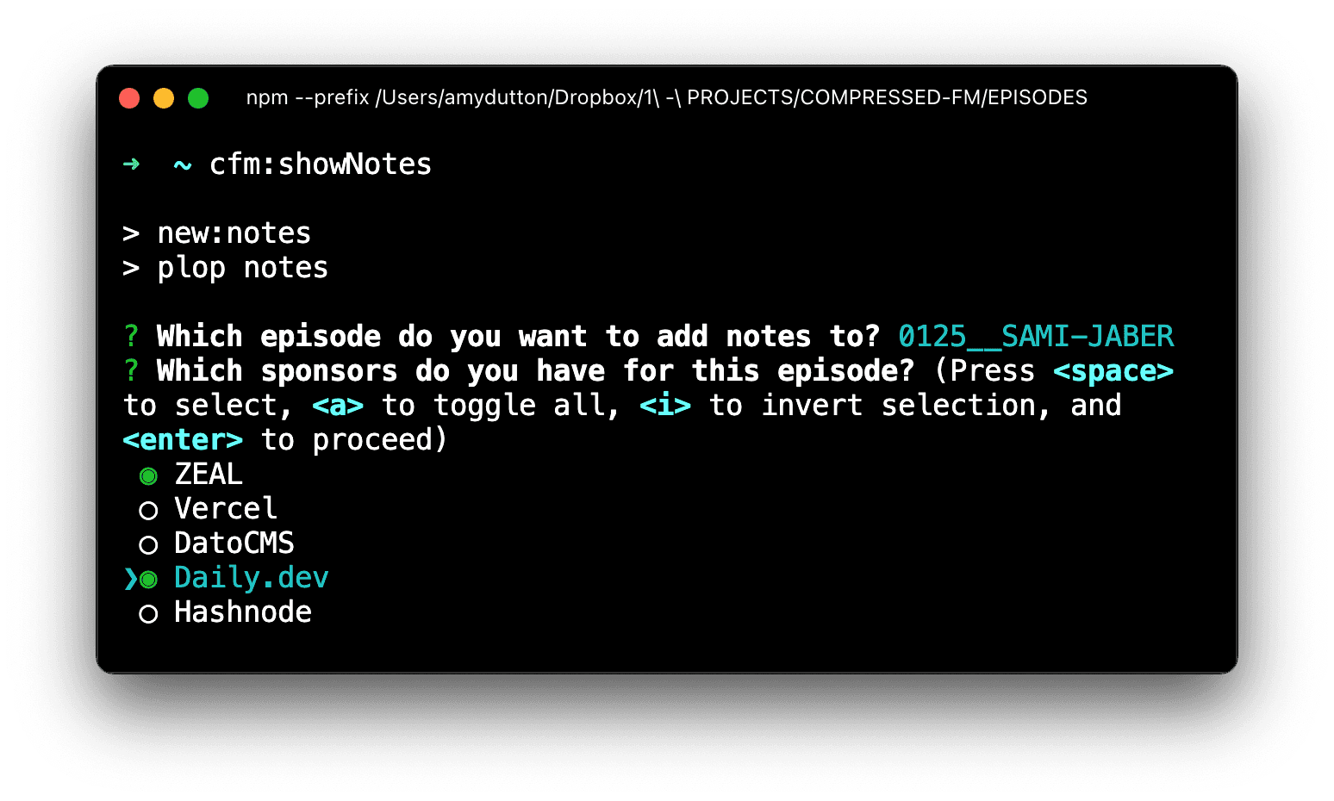1334x801 pixels.
Task: Click the Vercel option label
Action: pyautogui.click(x=226, y=509)
